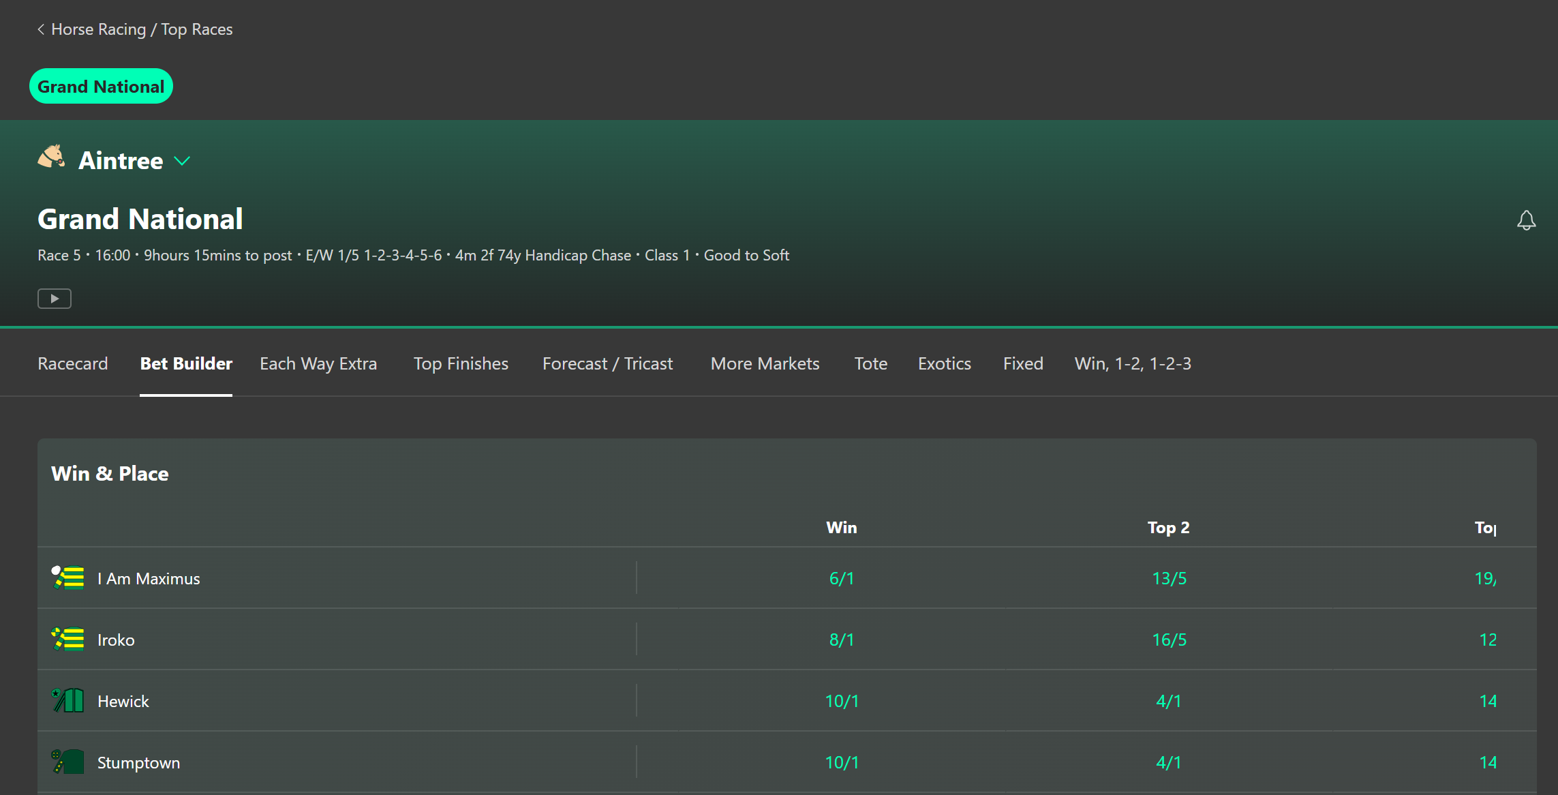
Task: Expand the Aintree meeting dropdown
Action: (x=182, y=161)
